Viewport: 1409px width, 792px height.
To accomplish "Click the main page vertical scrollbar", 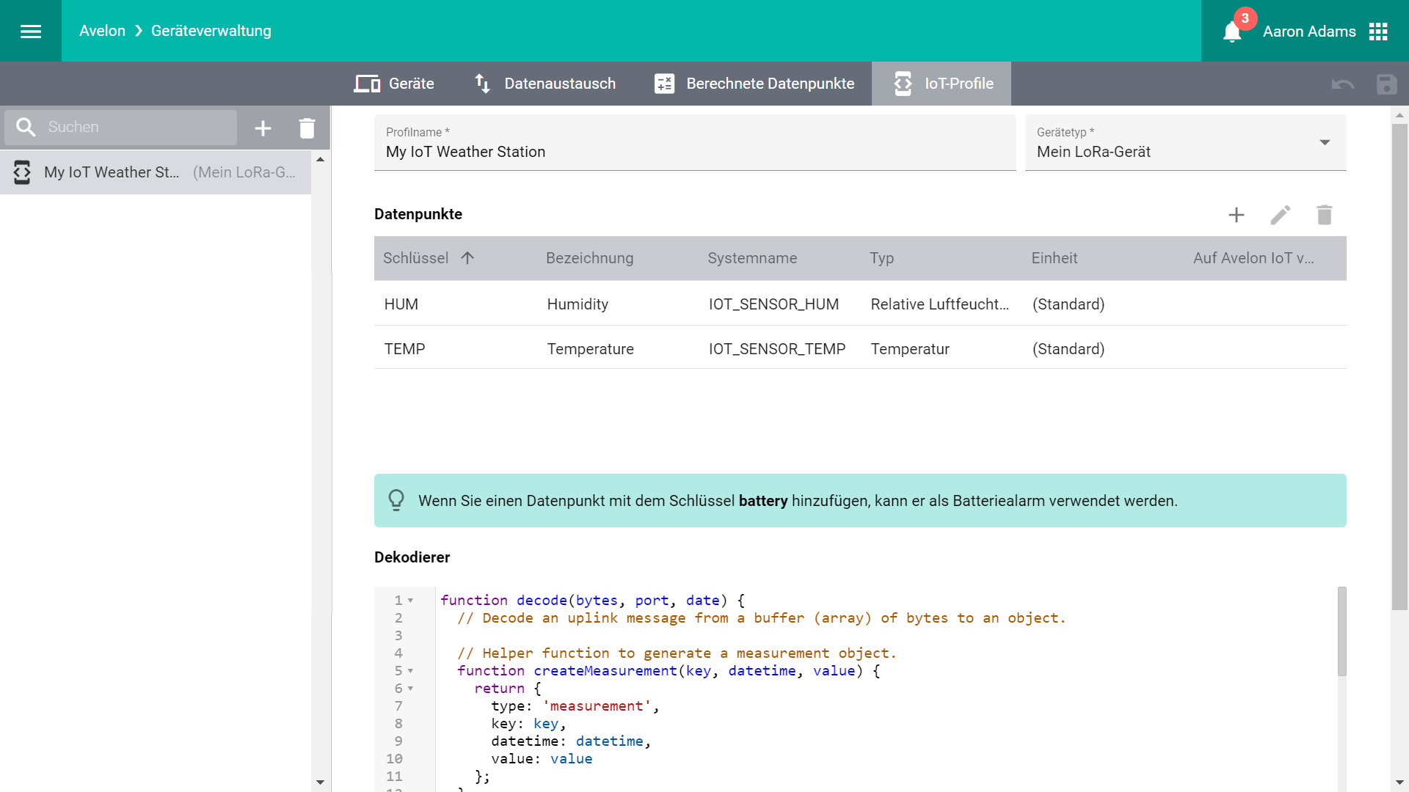I will (1399, 367).
